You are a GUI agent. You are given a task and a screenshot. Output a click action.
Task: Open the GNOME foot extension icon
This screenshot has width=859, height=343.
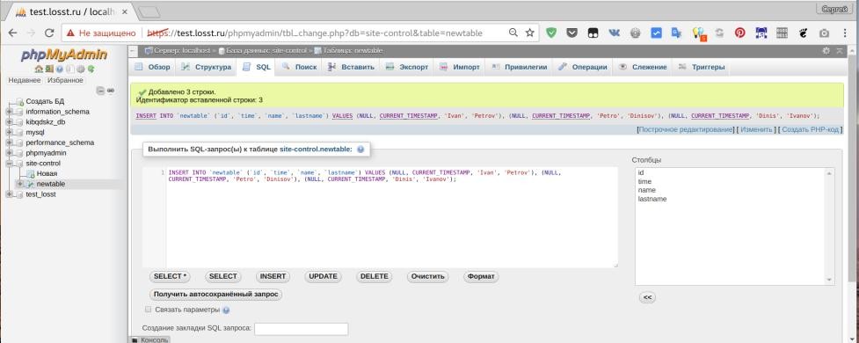803,33
